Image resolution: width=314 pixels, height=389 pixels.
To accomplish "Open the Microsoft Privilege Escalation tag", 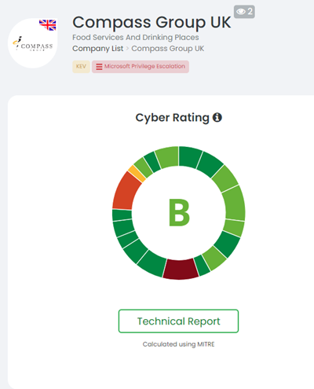I will [x=141, y=67].
